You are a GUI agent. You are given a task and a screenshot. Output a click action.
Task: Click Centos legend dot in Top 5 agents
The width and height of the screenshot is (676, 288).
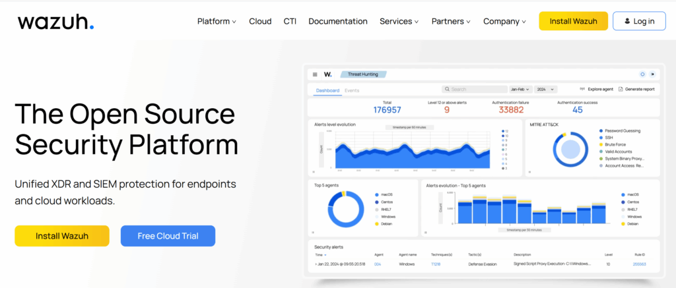377,202
